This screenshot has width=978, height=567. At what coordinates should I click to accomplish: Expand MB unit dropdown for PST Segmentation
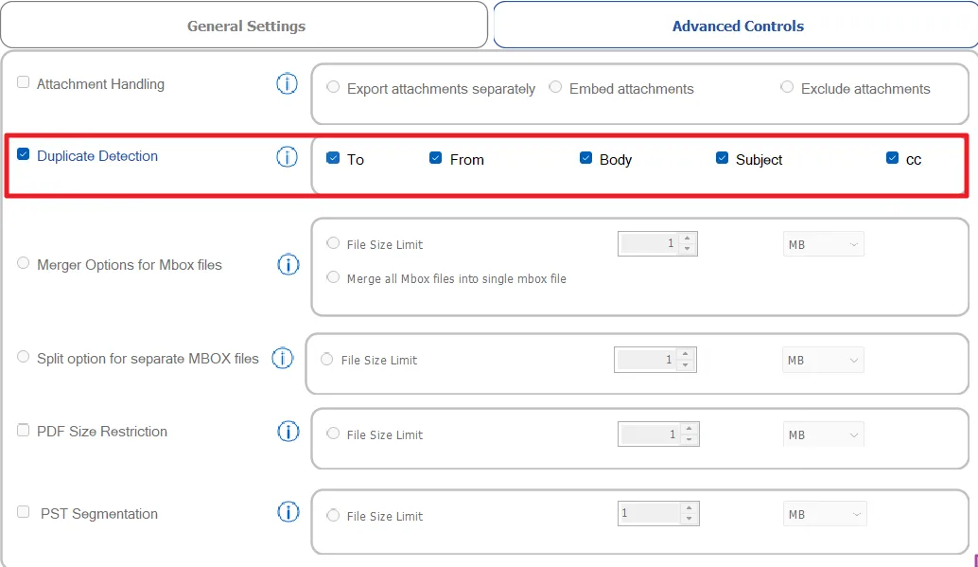coord(825,514)
